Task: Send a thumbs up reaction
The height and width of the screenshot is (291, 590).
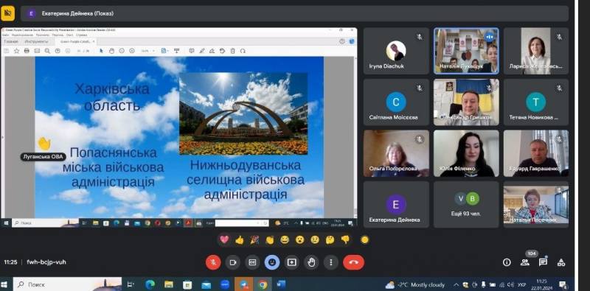Action: point(239,239)
